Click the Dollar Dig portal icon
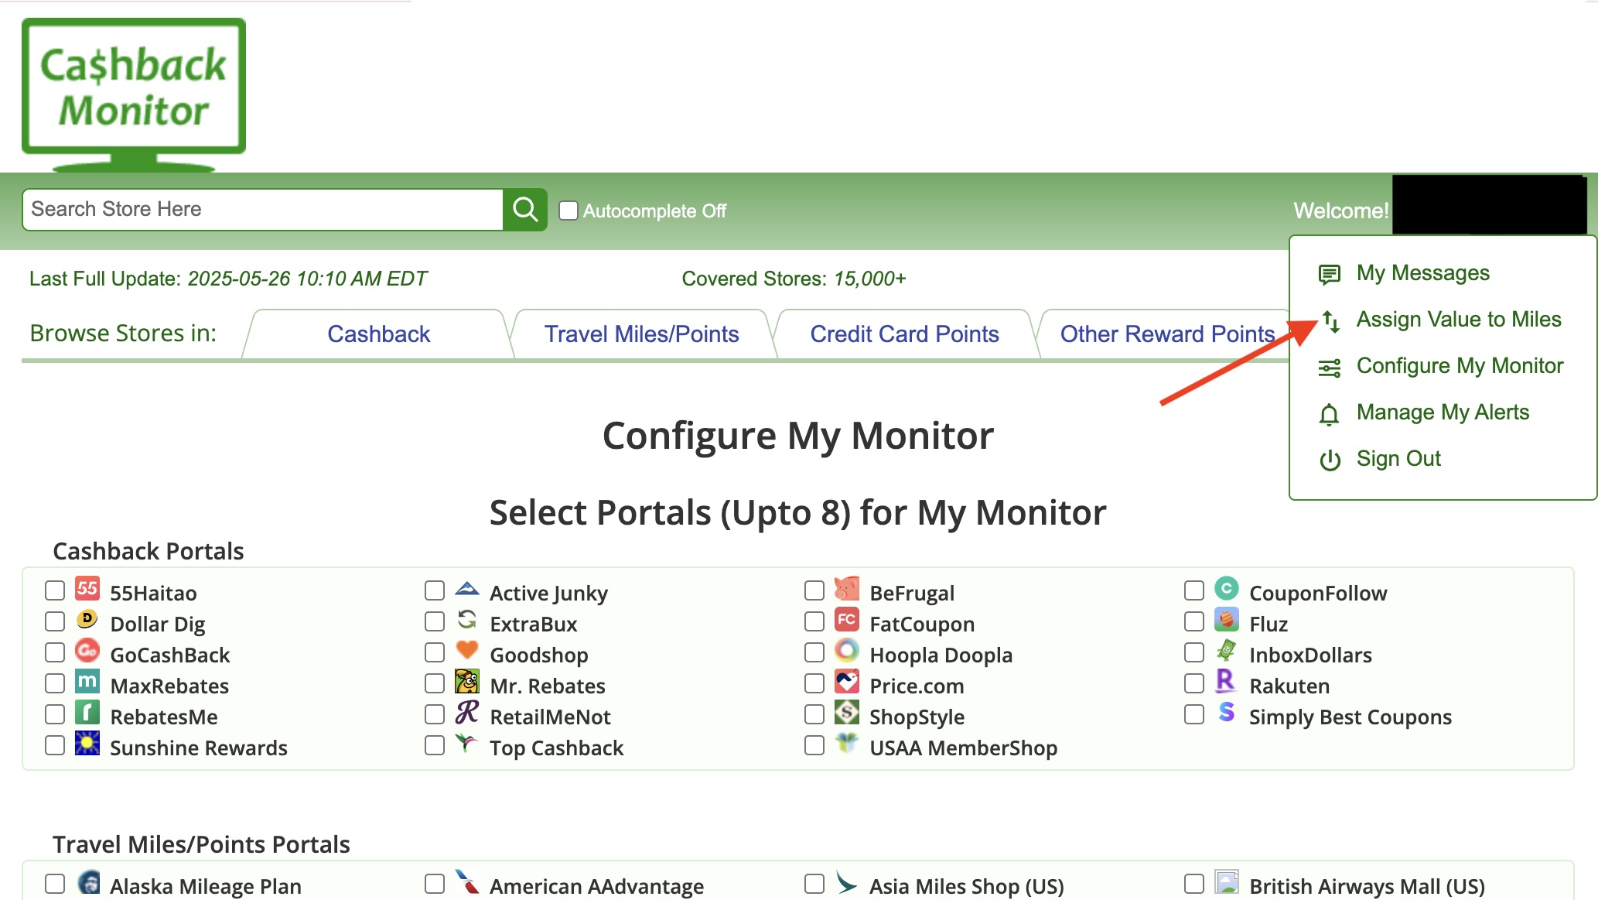1598x900 pixels. click(87, 619)
